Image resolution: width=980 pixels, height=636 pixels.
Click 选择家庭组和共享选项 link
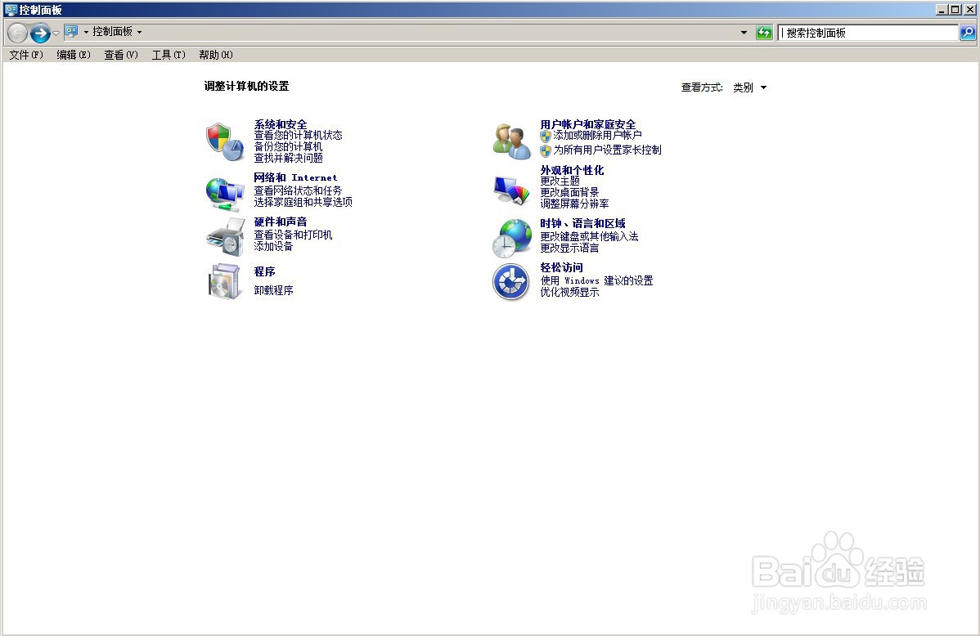coord(303,202)
